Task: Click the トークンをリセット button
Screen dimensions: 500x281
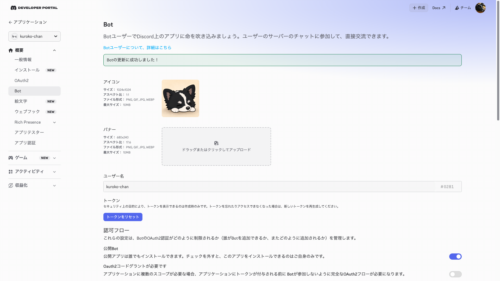Action: [123, 217]
